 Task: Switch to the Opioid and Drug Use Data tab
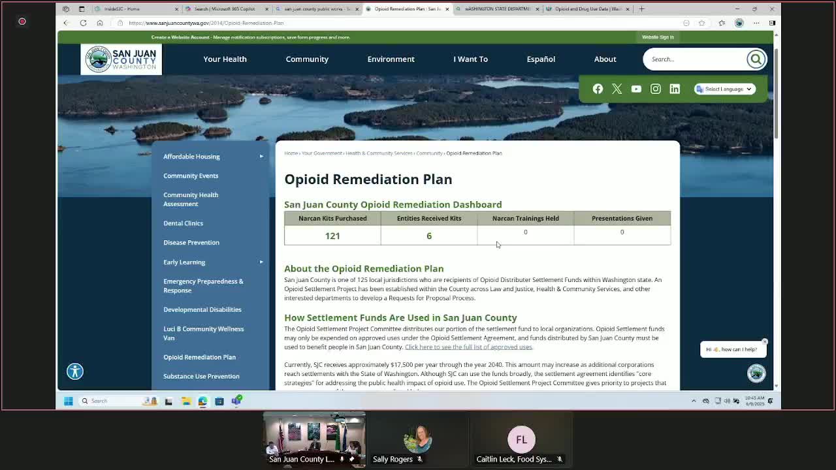(x=587, y=9)
